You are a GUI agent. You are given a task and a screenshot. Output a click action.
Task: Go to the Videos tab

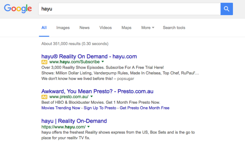105,28
